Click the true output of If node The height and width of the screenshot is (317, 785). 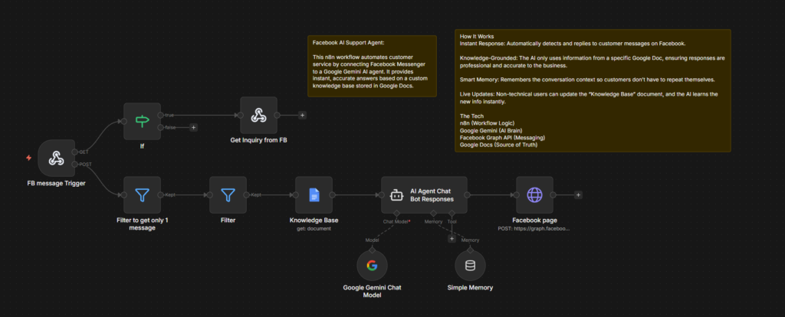[x=161, y=115]
